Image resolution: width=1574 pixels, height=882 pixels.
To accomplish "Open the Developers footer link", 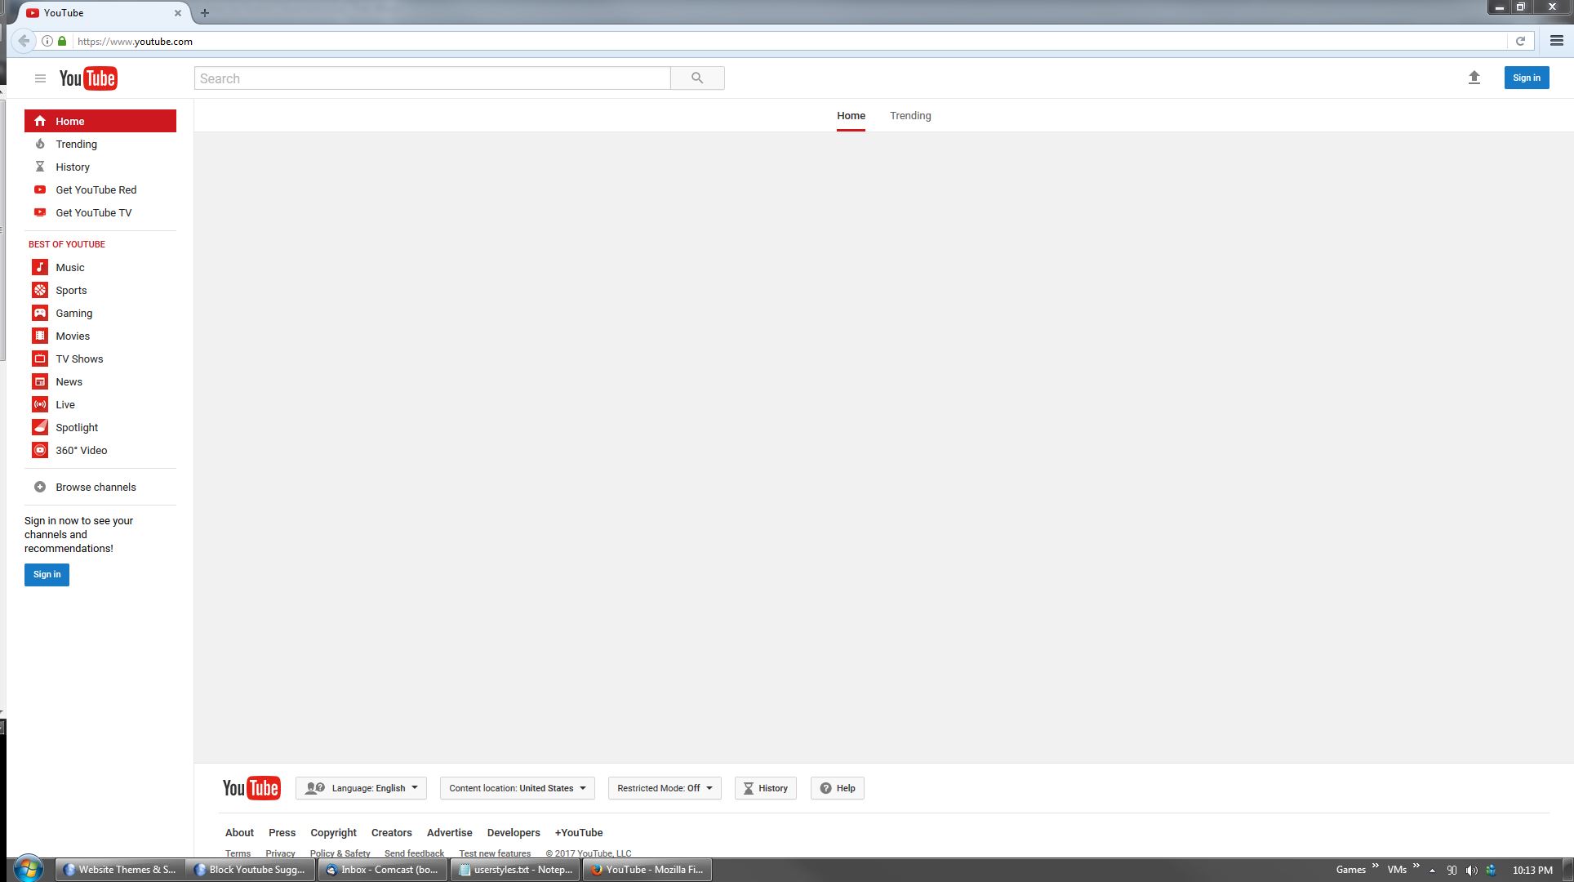I will tap(514, 832).
